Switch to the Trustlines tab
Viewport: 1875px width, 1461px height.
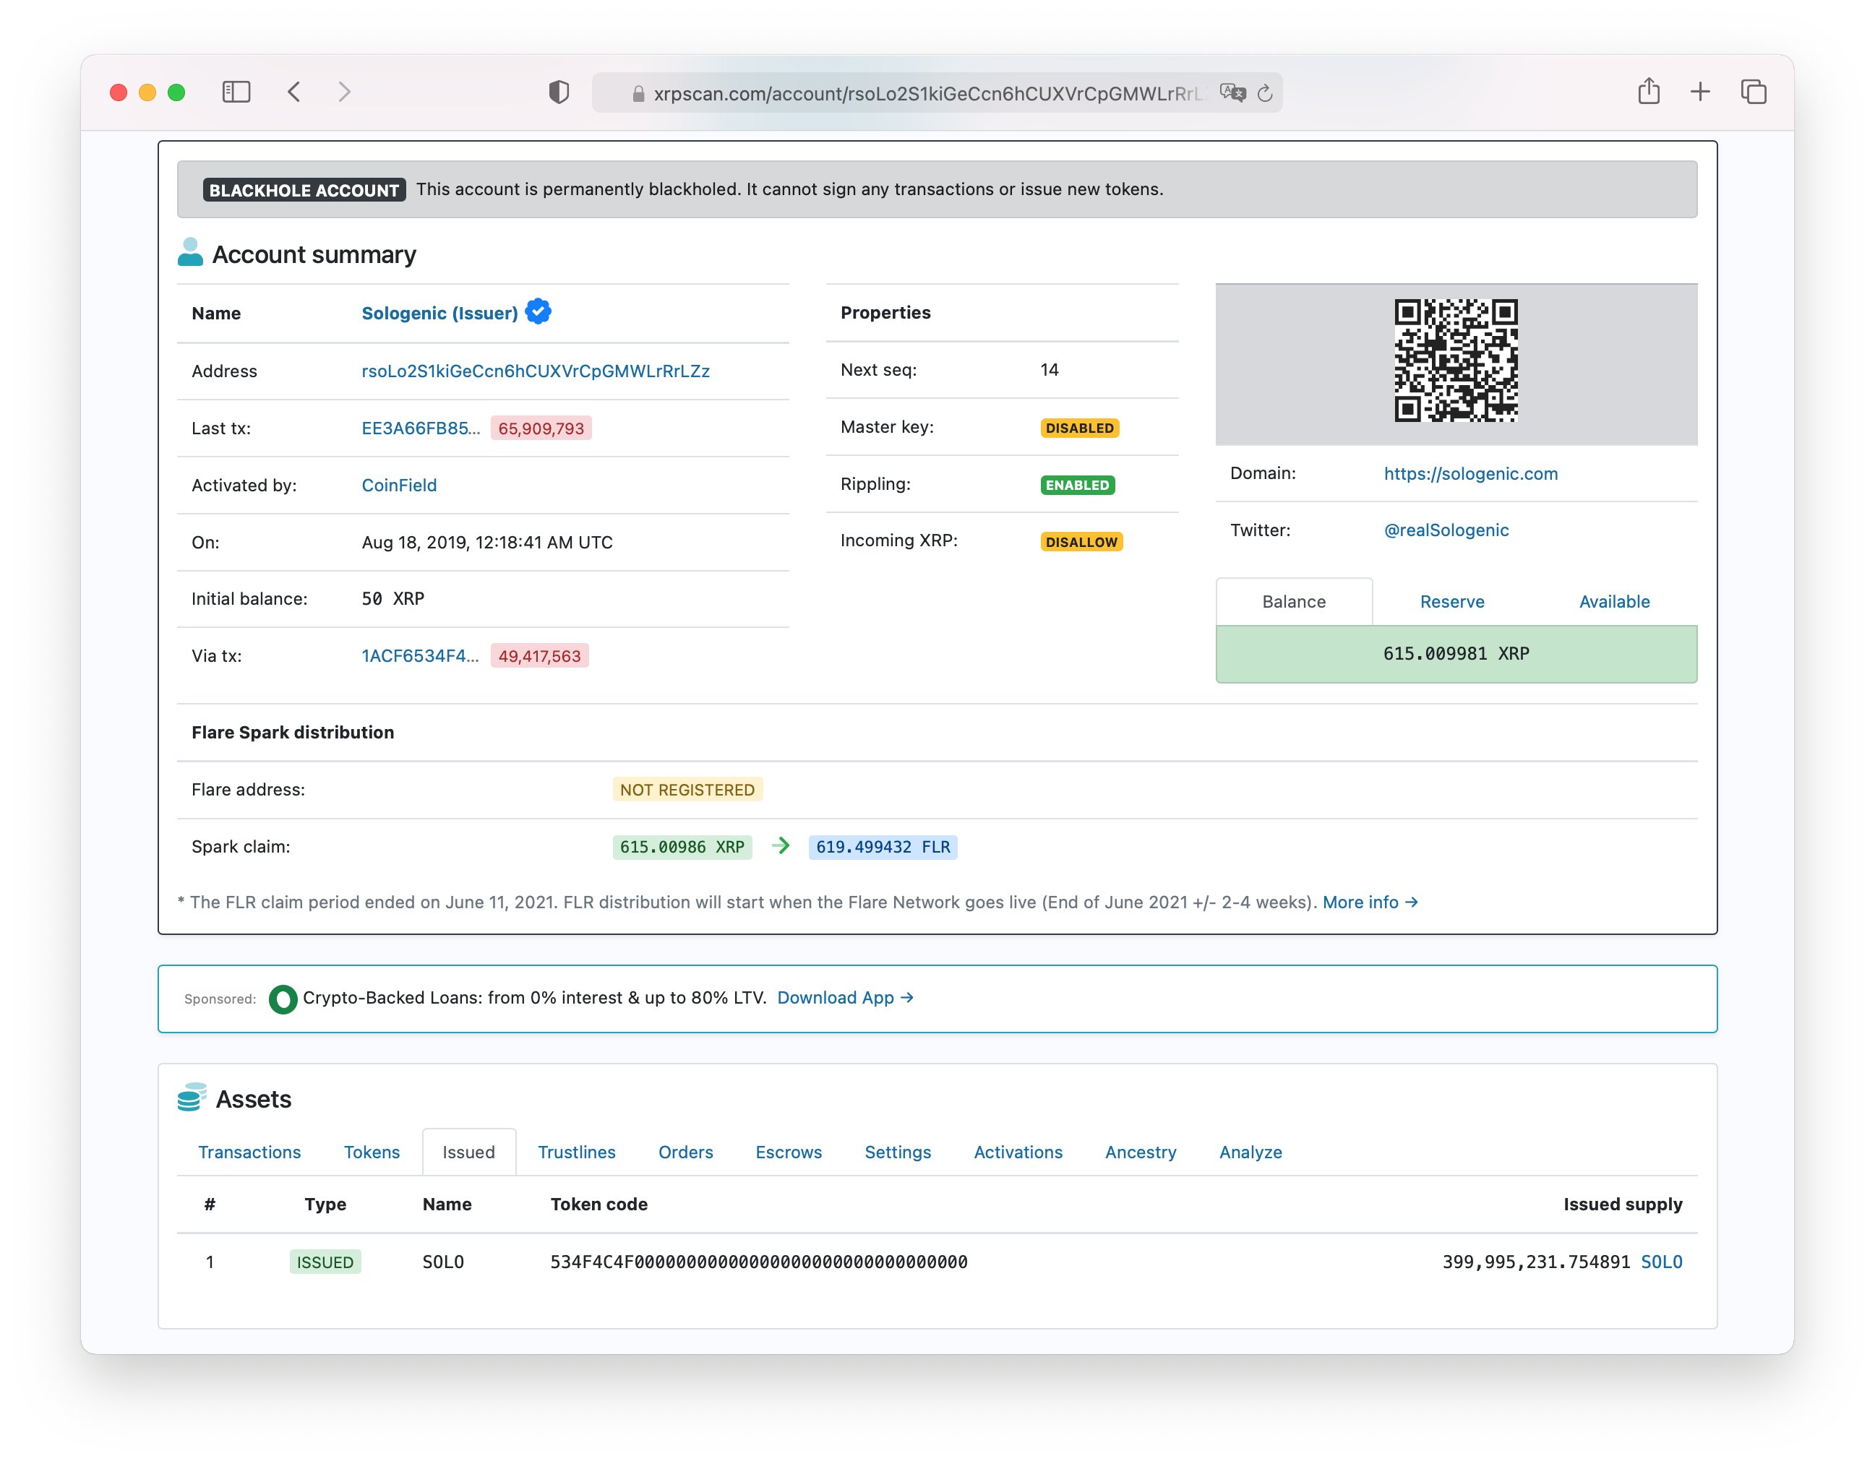[x=576, y=1152]
